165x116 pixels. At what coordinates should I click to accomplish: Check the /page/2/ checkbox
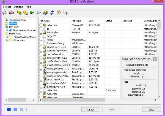point(41,36)
